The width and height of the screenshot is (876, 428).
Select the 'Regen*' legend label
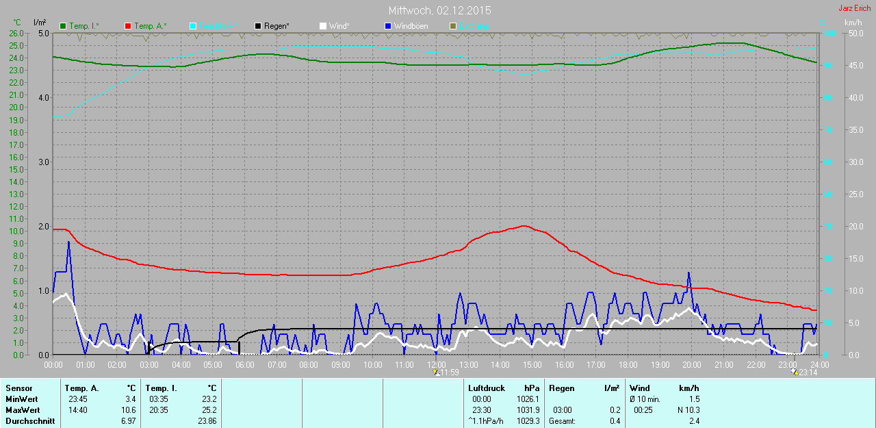(276, 26)
